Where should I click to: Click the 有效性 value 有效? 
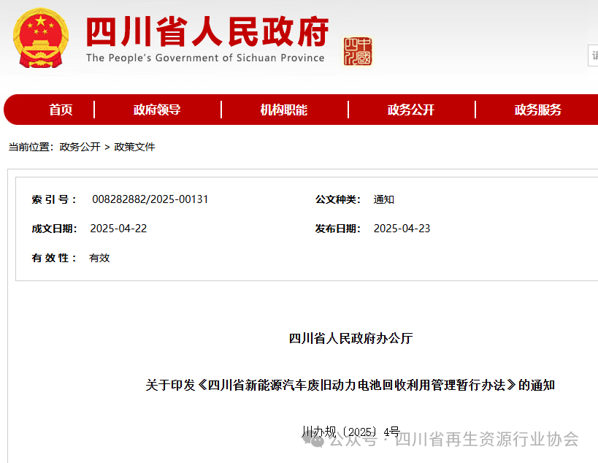tap(99, 259)
